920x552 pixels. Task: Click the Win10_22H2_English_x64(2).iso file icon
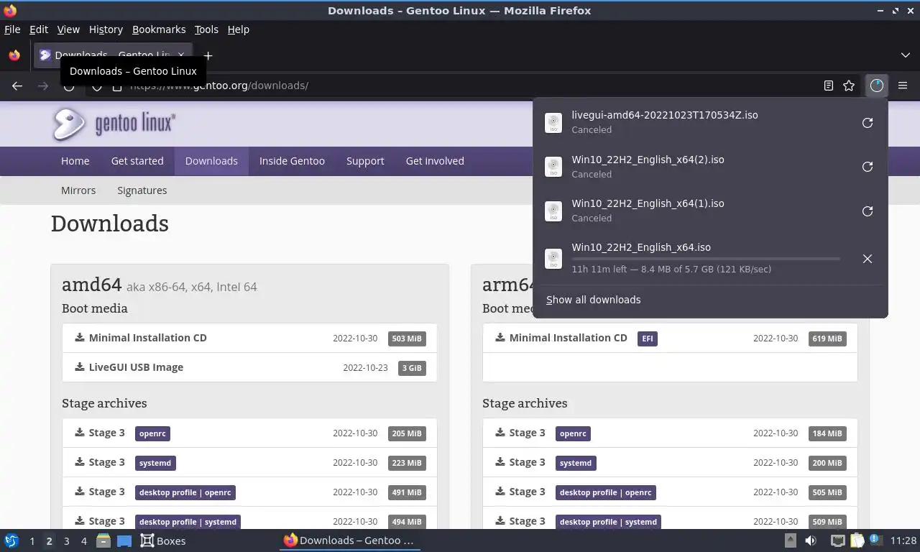(553, 167)
